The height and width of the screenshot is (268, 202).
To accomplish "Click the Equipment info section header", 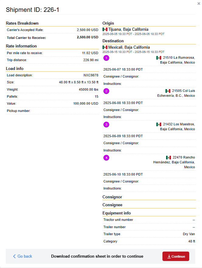I will point(117,213).
